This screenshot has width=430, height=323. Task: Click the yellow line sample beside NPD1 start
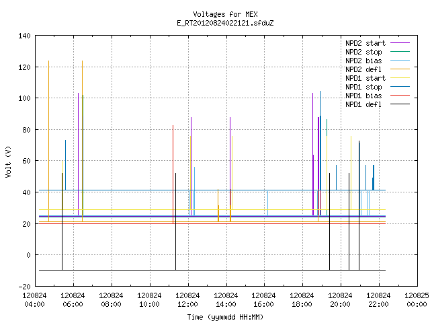400,78
